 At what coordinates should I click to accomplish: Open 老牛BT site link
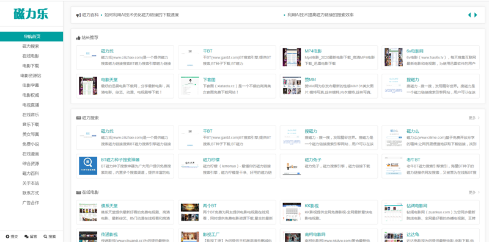pyautogui.click(x=414, y=160)
